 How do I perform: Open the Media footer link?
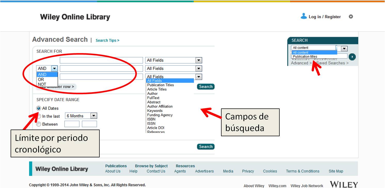point(228,171)
